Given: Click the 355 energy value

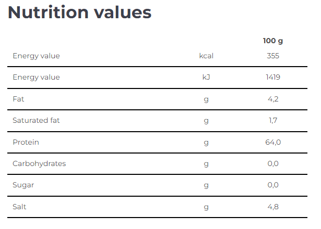Looking at the screenshot, I should click(273, 56).
